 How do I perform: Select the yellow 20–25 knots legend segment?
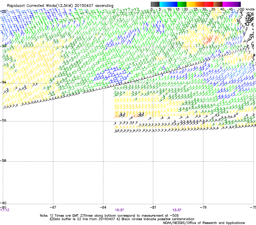[191, 4]
